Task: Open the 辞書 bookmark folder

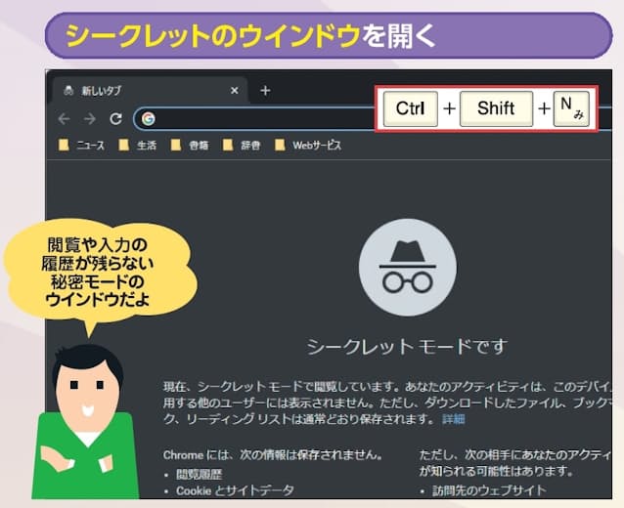Action: click(x=242, y=146)
